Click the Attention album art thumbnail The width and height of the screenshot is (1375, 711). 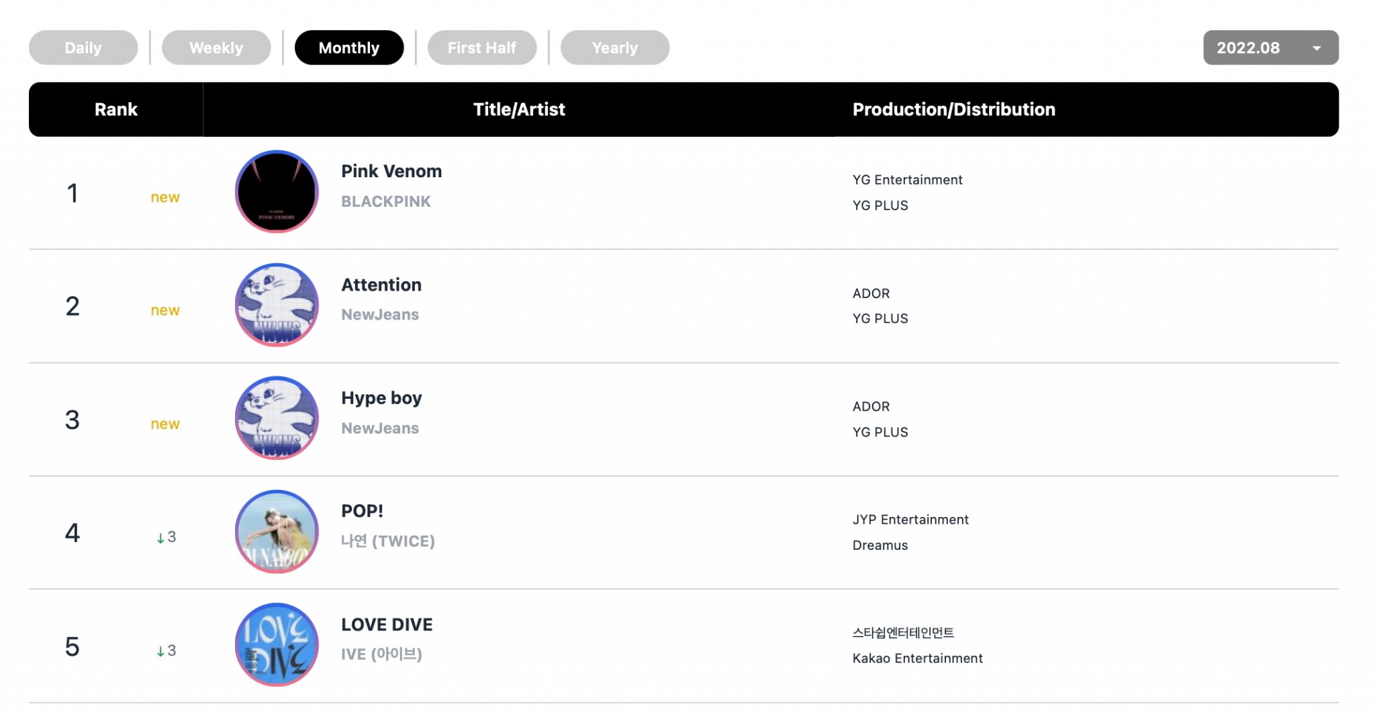click(x=277, y=305)
